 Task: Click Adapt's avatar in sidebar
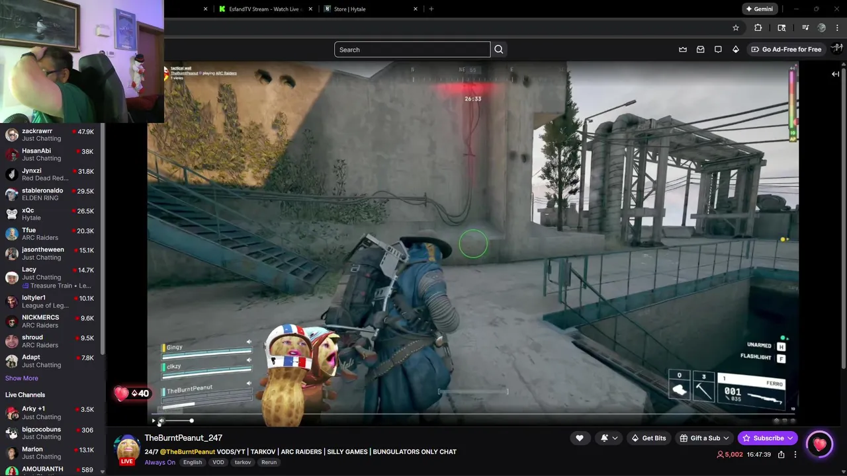pyautogui.click(x=12, y=361)
